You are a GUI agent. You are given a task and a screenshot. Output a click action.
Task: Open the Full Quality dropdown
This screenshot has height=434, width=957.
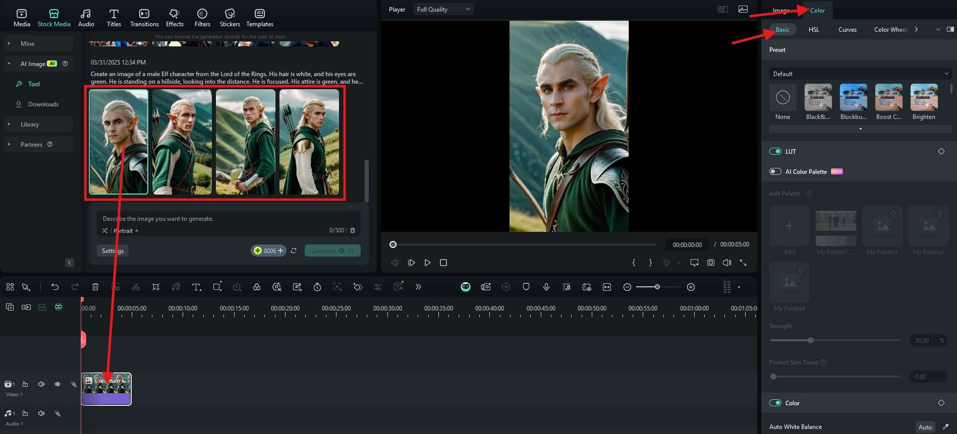point(443,9)
